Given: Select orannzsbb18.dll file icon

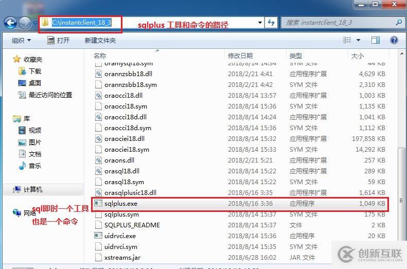Looking at the screenshot, I should point(98,74).
